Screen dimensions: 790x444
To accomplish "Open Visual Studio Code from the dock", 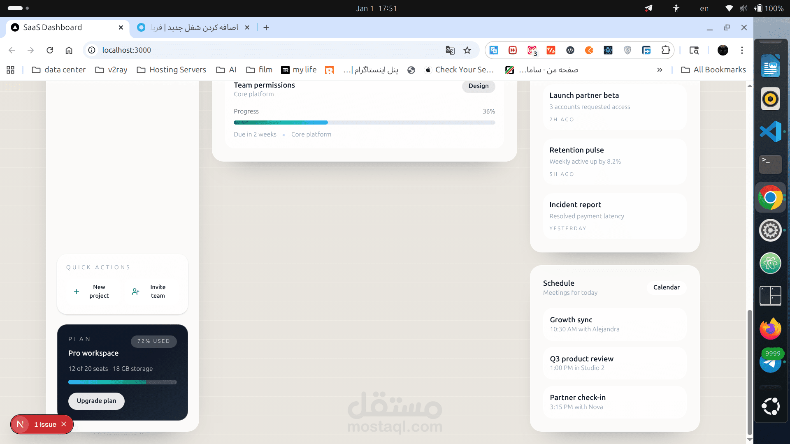I will tap(770, 132).
